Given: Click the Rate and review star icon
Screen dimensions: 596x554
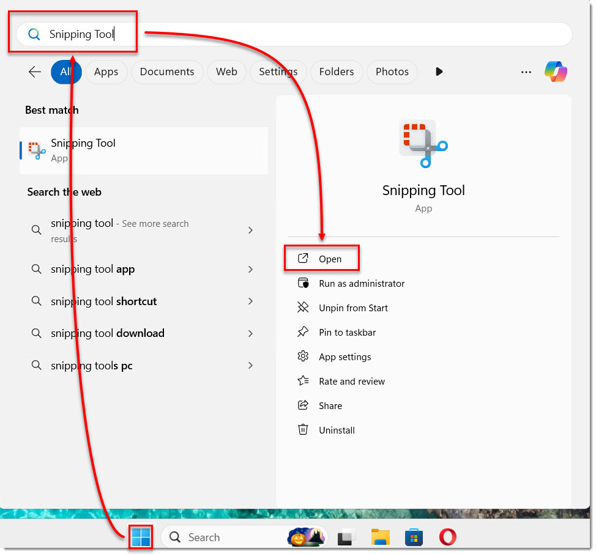Looking at the screenshot, I should [x=303, y=380].
